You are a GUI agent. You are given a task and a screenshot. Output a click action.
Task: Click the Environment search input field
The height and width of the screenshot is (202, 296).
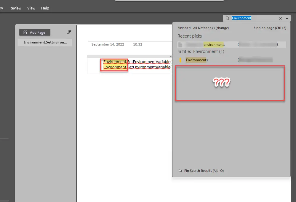click(x=254, y=18)
